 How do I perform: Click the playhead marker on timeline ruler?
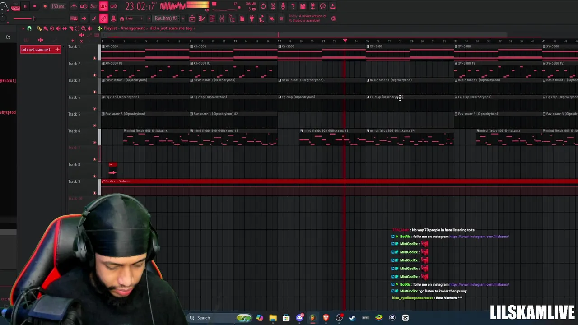[345, 41]
